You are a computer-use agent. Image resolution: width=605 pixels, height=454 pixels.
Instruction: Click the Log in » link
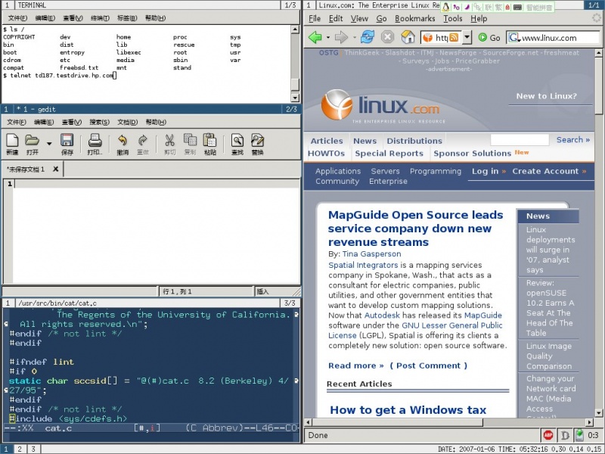(489, 171)
